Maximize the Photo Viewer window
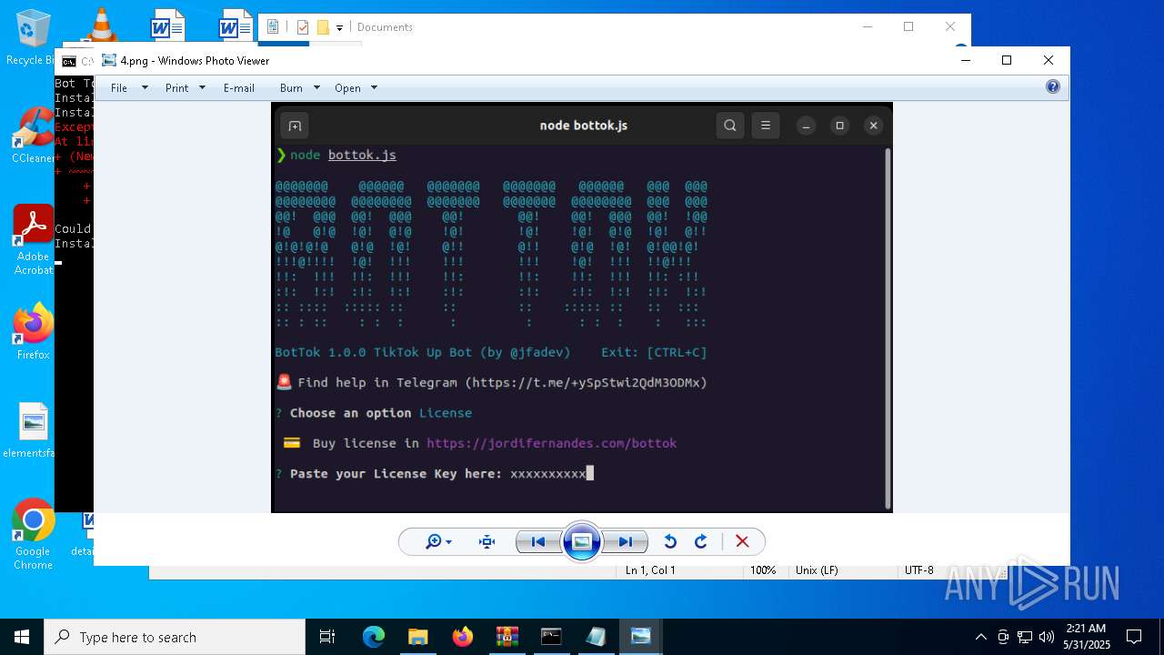Image resolution: width=1164 pixels, height=655 pixels. pyautogui.click(x=1007, y=60)
